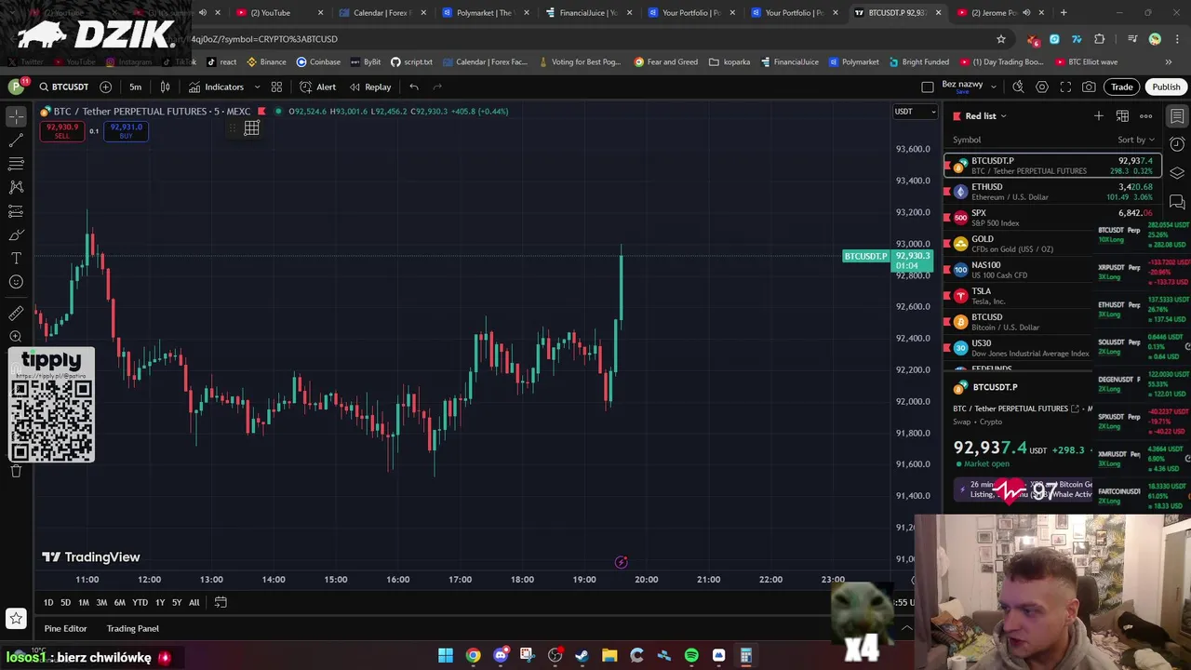Set chart range to 1D
The height and width of the screenshot is (670, 1191).
click(48, 602)
